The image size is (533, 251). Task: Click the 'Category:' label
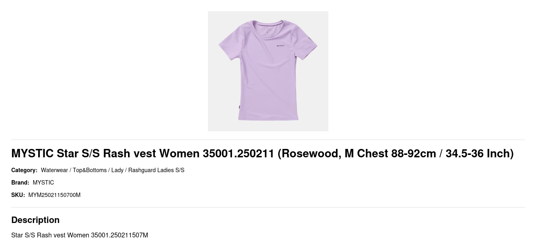(x=24, y=170)
